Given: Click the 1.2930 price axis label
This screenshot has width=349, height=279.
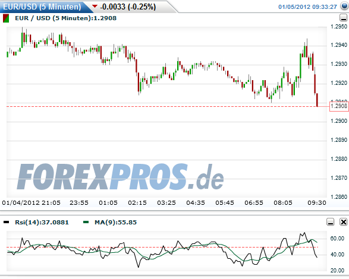Looking at the screenshot, I should (x=339, y=64).
